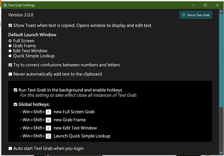
Task: Click the vertical scrollbar thumb
Action: pyautogui.click(x=221, y=61)
